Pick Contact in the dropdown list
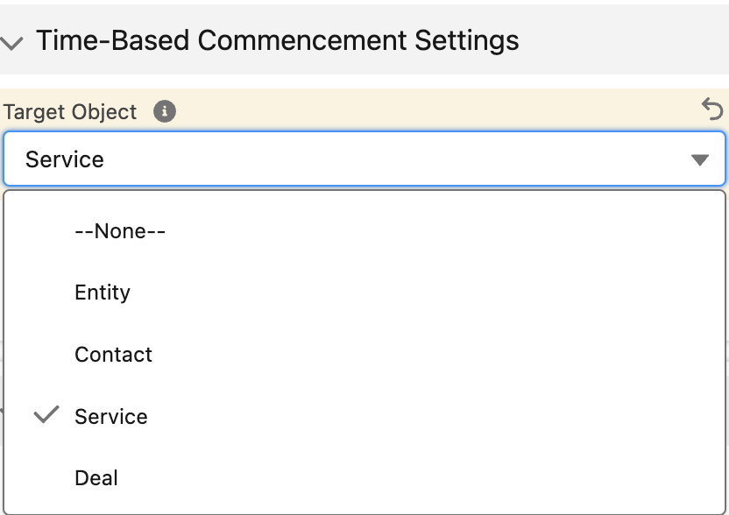Screen dimensions: 729x515 [364, 354]
